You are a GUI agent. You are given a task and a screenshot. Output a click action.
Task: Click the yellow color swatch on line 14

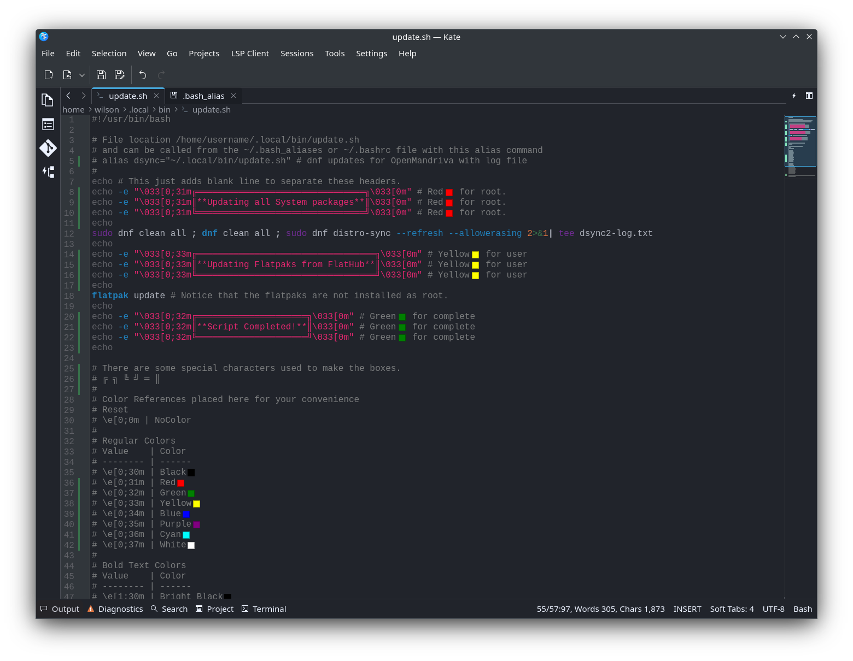click(475, 255)
